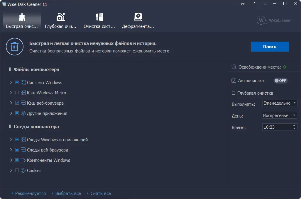Expand the Cookies tree node
301x199 pixels.
pyautogui.click(x=11, y=170)
